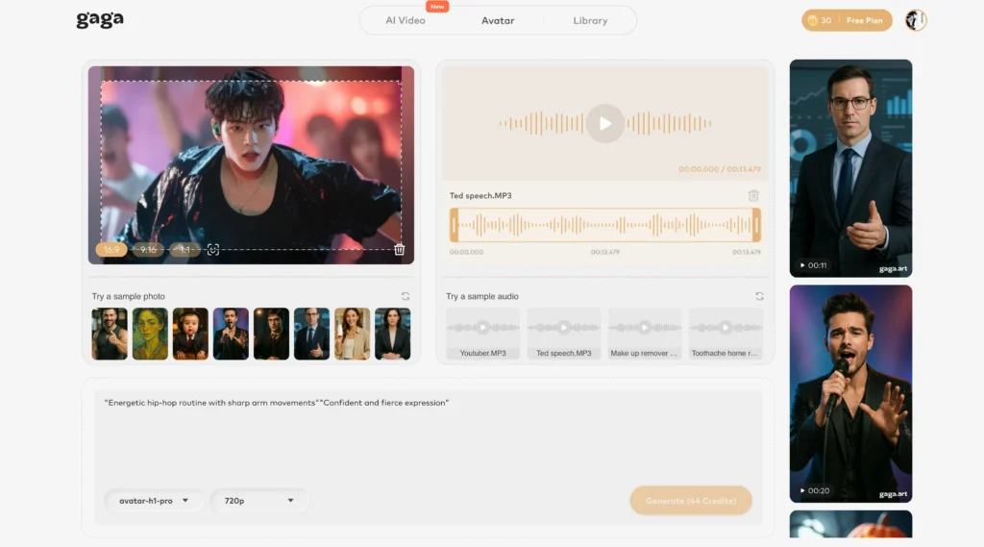Refresh the sample photo list

(x=406, y=296)
